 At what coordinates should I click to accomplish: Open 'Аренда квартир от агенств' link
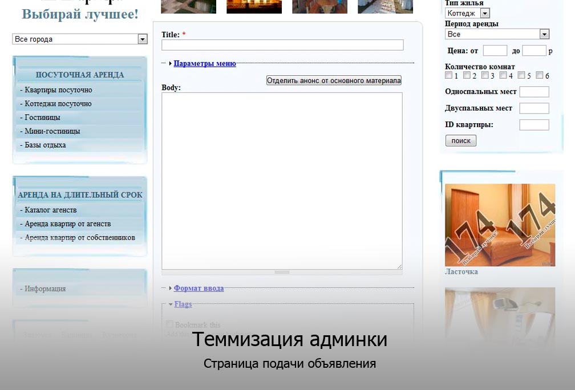pyautogui.click(x=67, y=224)
